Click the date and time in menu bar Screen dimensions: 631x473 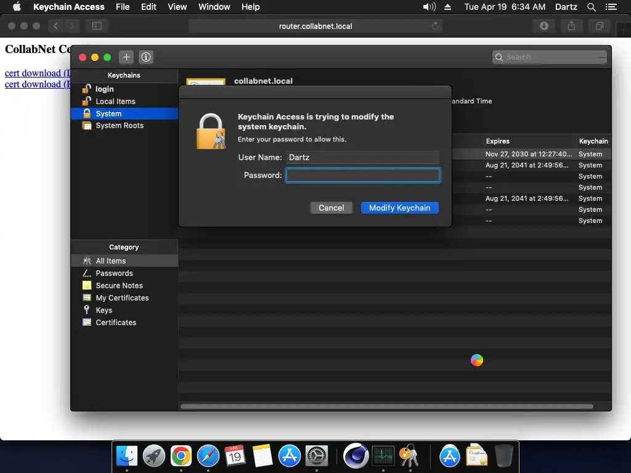(505, 7)
